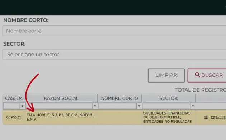226x140 pixels.
Task: Sort by SECTOR column header
Action: 168,98
